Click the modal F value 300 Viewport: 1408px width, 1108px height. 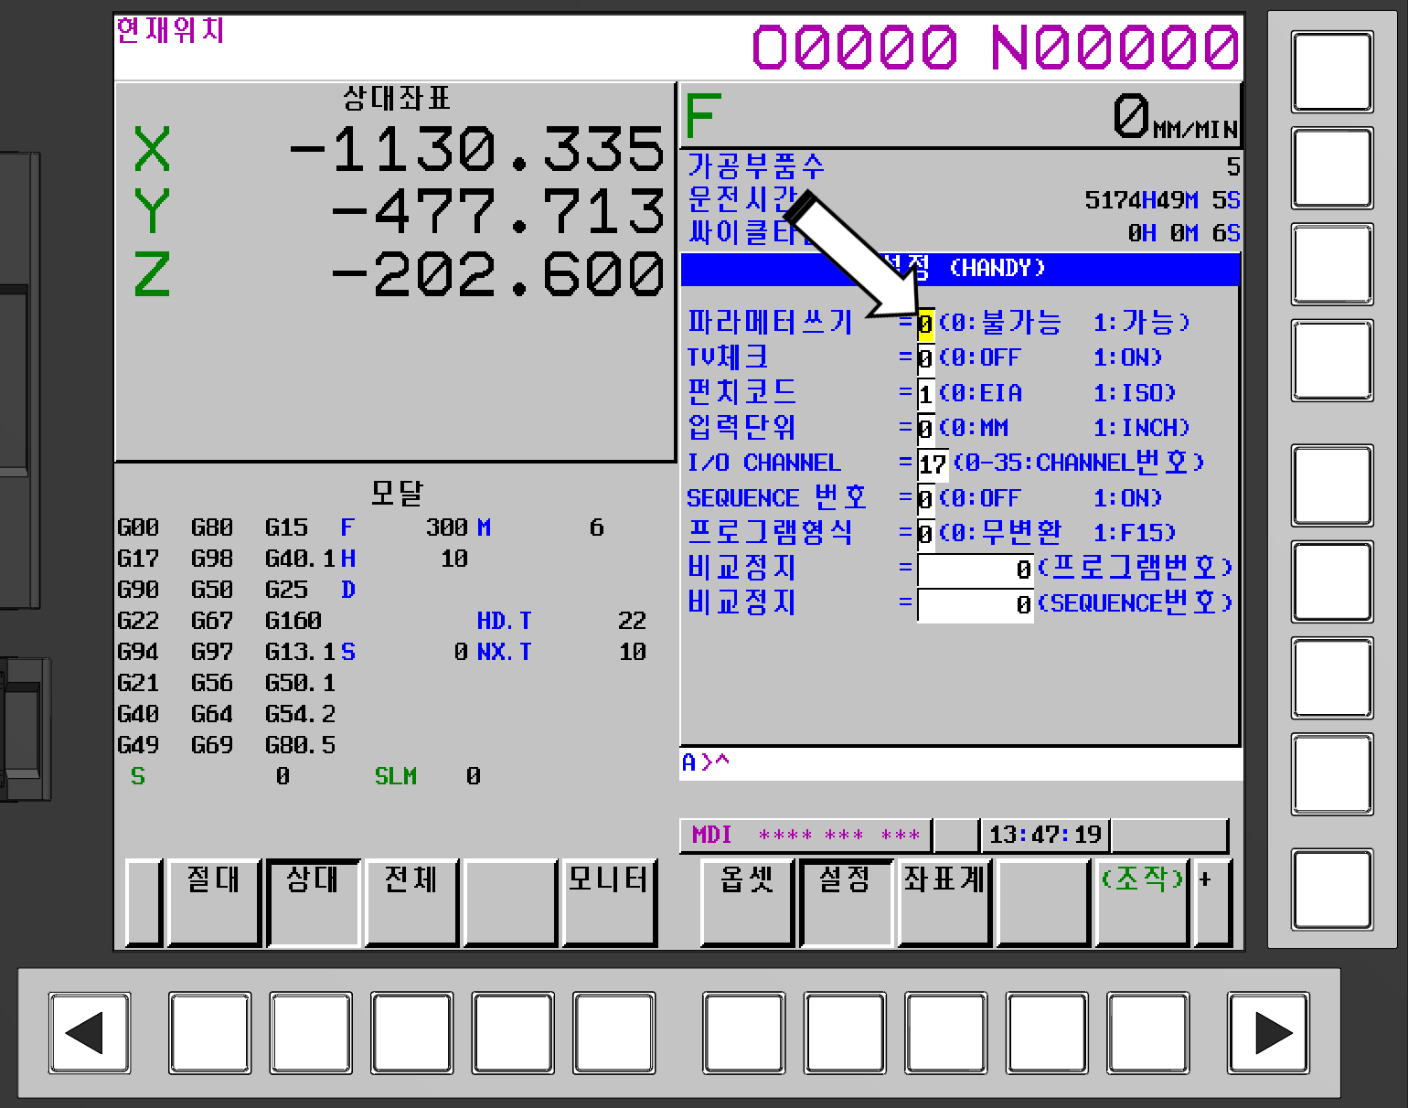coord(447,527)
